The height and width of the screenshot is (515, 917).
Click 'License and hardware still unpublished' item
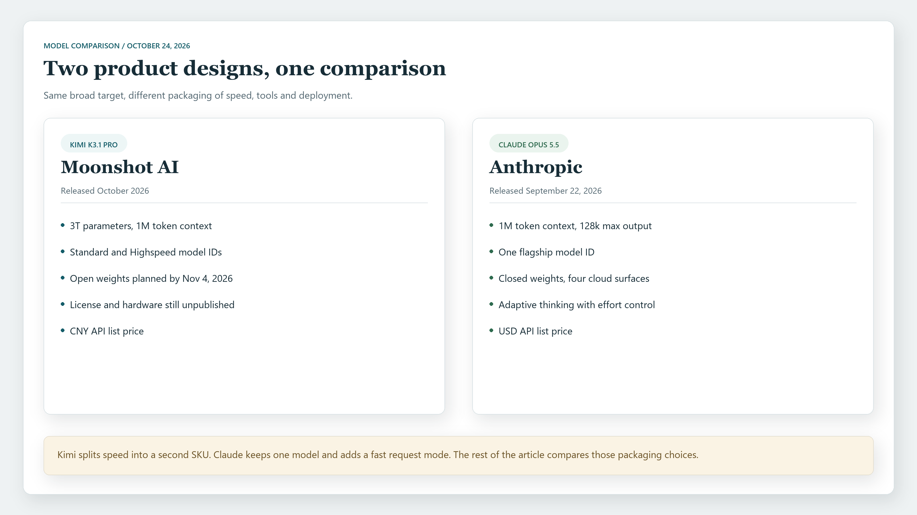point(152,305)
